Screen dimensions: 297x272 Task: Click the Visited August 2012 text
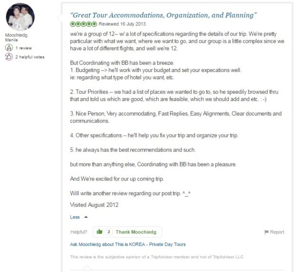[x=94, y=205]
